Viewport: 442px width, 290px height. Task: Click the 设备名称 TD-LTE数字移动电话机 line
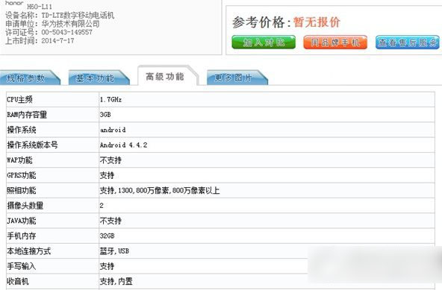click(x=60, y=15)
